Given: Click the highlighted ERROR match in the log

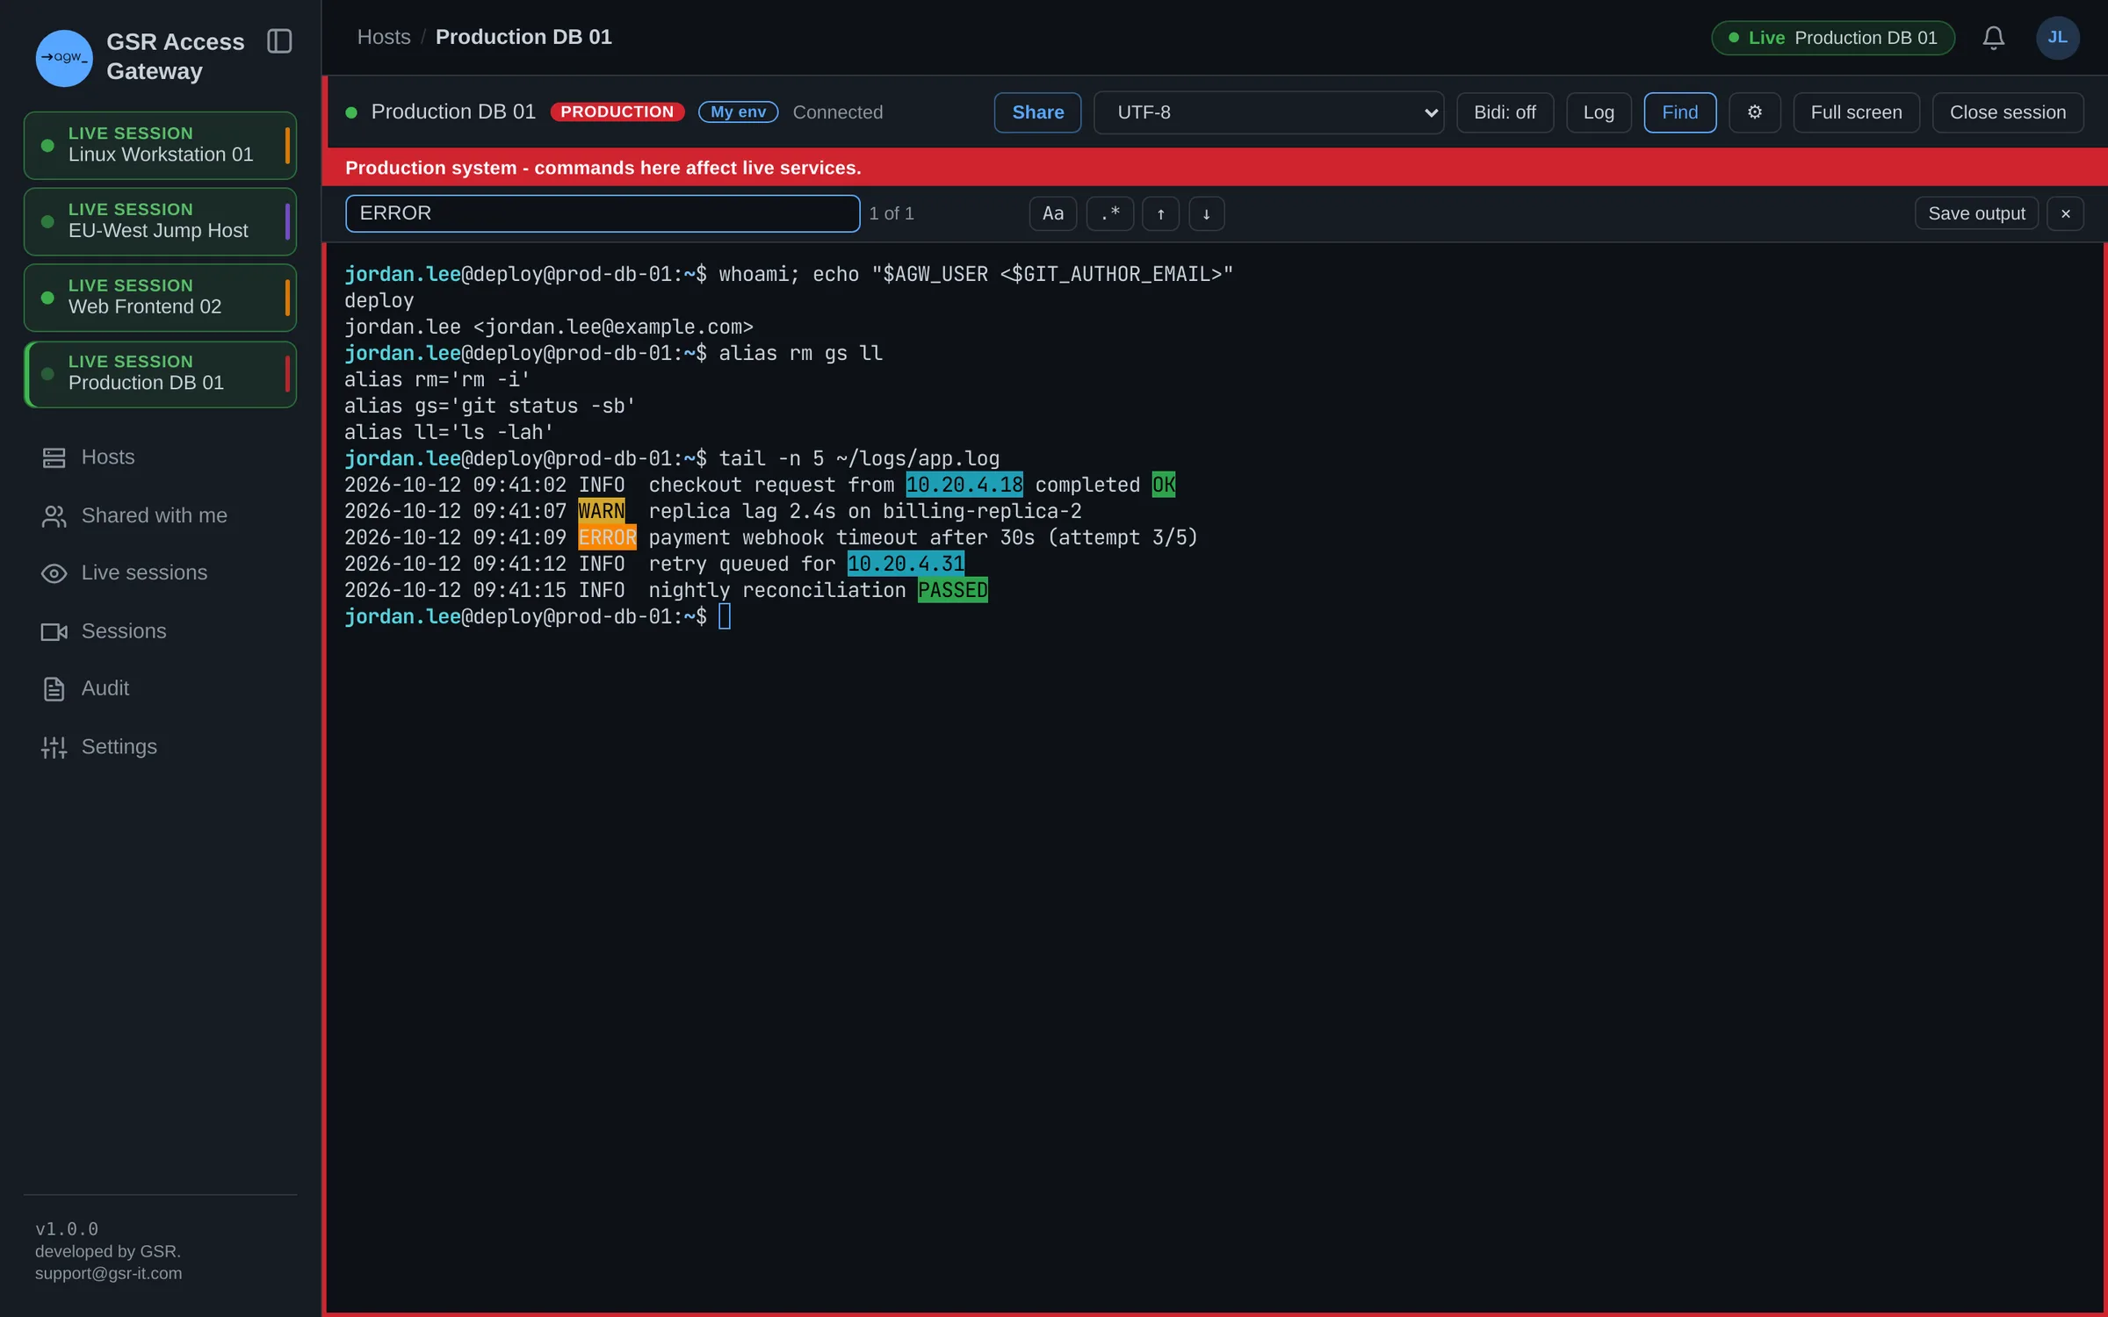Looking at the screenshot, I should (x=607, y=537).
